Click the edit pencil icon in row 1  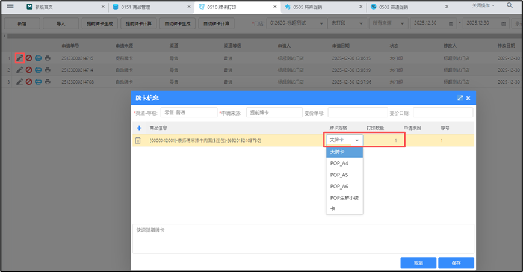(x=19, y=58)
